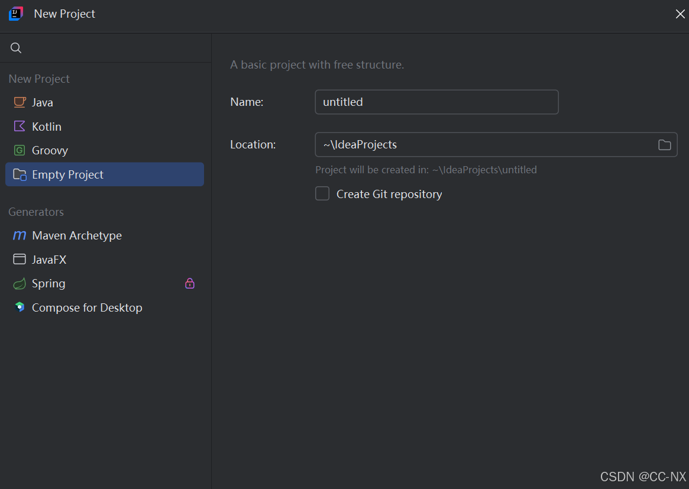689x489 pixels.
Task: Click the lock icon beside Spring
Action: point(190,283)
